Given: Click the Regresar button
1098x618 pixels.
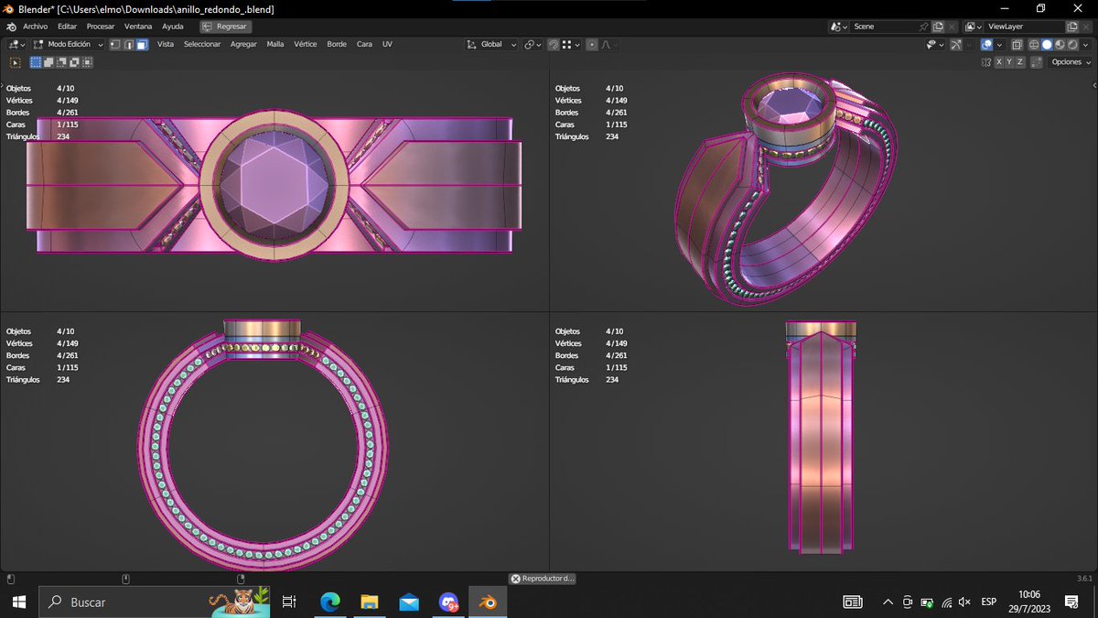Looking at the screenshot, I should click(225, 27).
